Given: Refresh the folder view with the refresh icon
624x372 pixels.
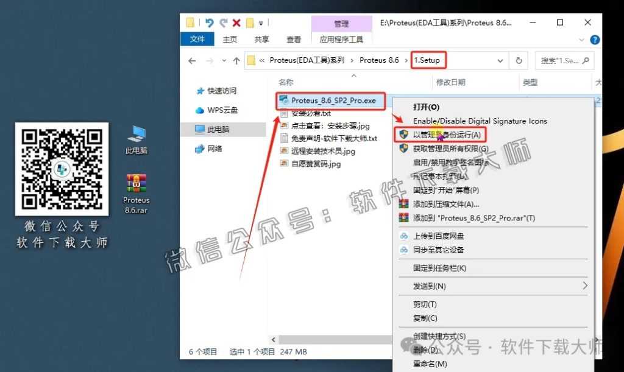Looking at the screenshot, I should coord(518,60).
